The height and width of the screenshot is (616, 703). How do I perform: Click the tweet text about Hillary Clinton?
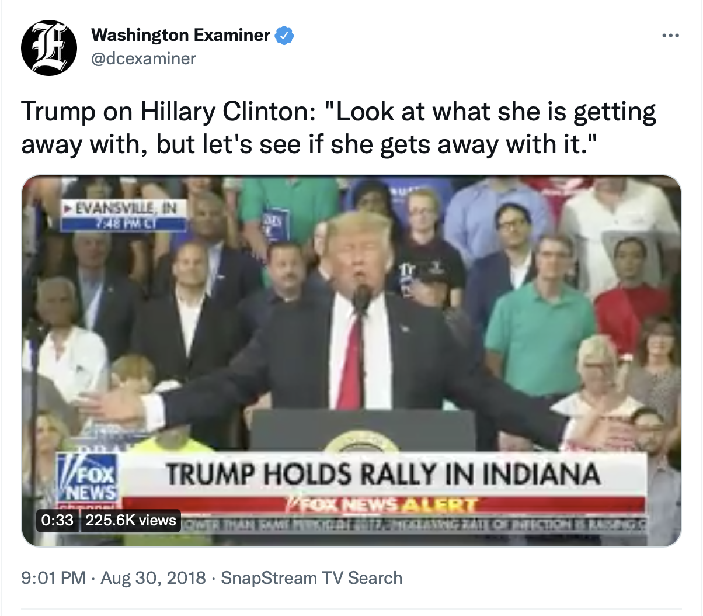click(339, 128)
